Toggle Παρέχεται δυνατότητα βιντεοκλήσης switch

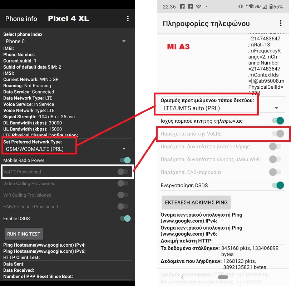coord(275,147)
